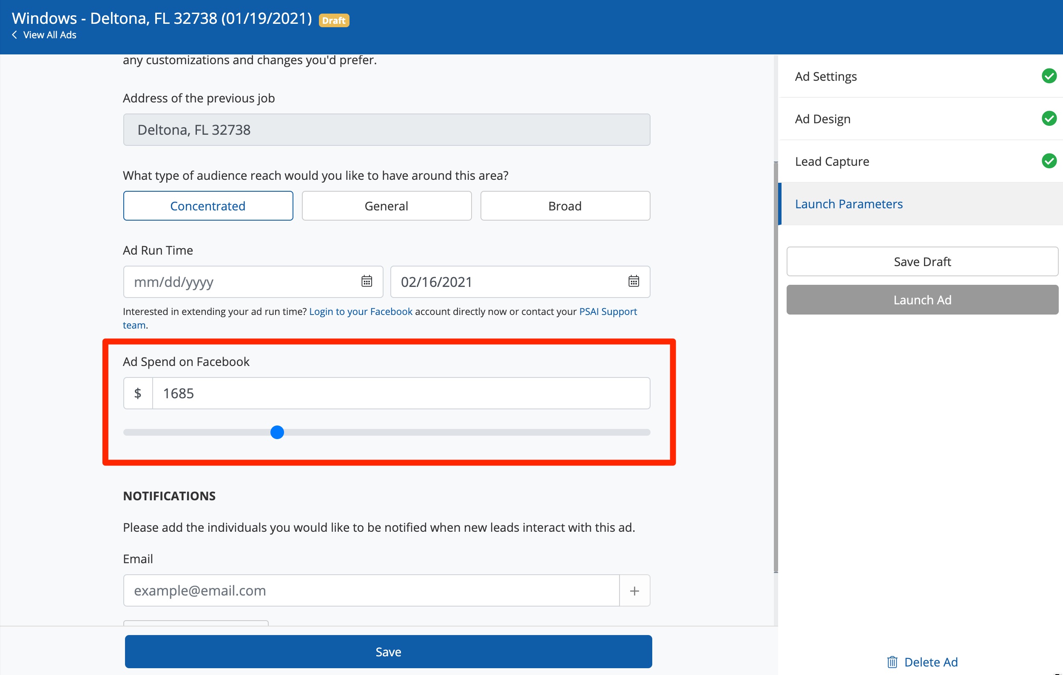Open the start date calendar picker icon
Viewport: 1063px width, 675px height.
pos(367,281)
